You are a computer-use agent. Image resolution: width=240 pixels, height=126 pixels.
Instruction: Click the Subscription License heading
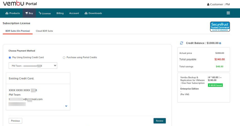coord(16,23)
